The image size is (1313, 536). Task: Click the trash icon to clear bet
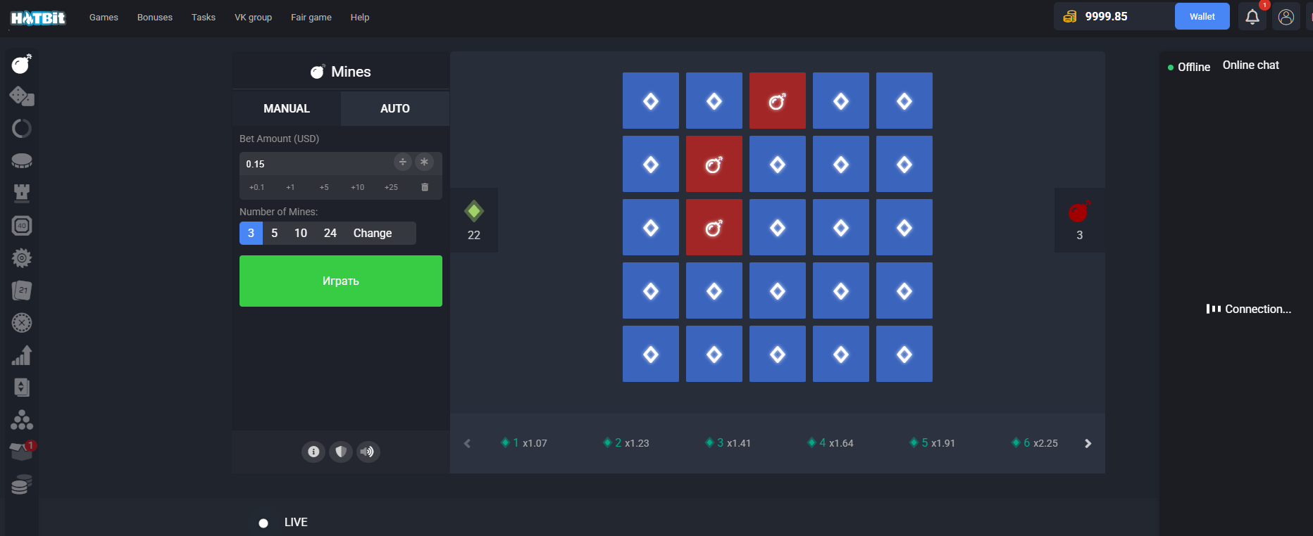(425, 187)
